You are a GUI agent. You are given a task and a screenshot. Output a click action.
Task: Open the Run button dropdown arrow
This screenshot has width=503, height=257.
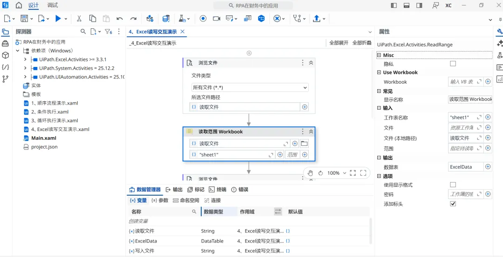pos(66,19)
